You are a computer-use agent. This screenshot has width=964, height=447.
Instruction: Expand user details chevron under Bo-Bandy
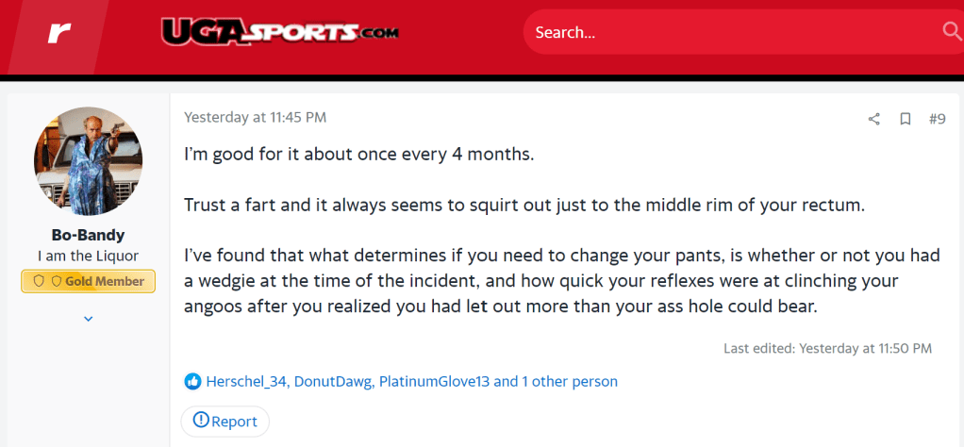[89, 319]
